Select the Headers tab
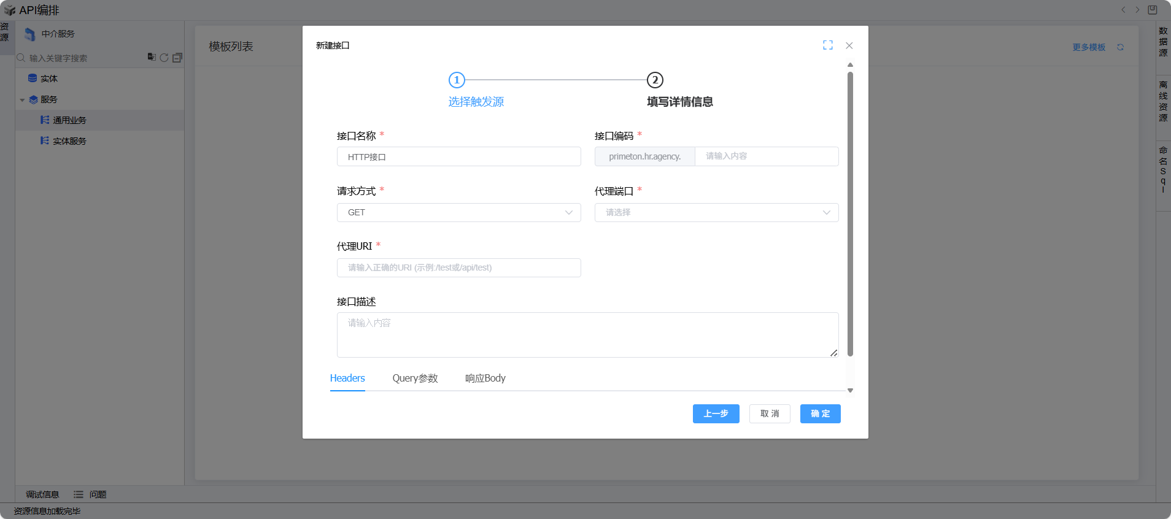This screenshot has height=519, width=1171. 347,379
